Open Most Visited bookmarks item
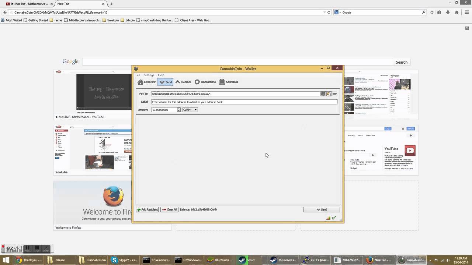472x265 pixels. 11,20
